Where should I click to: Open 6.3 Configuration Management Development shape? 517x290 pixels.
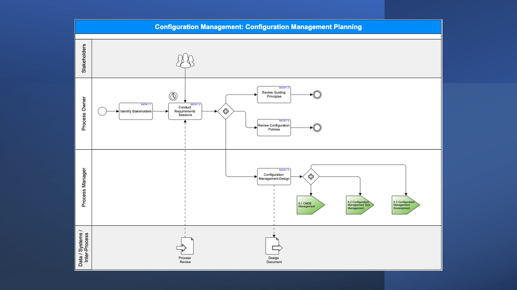(405, 205)
